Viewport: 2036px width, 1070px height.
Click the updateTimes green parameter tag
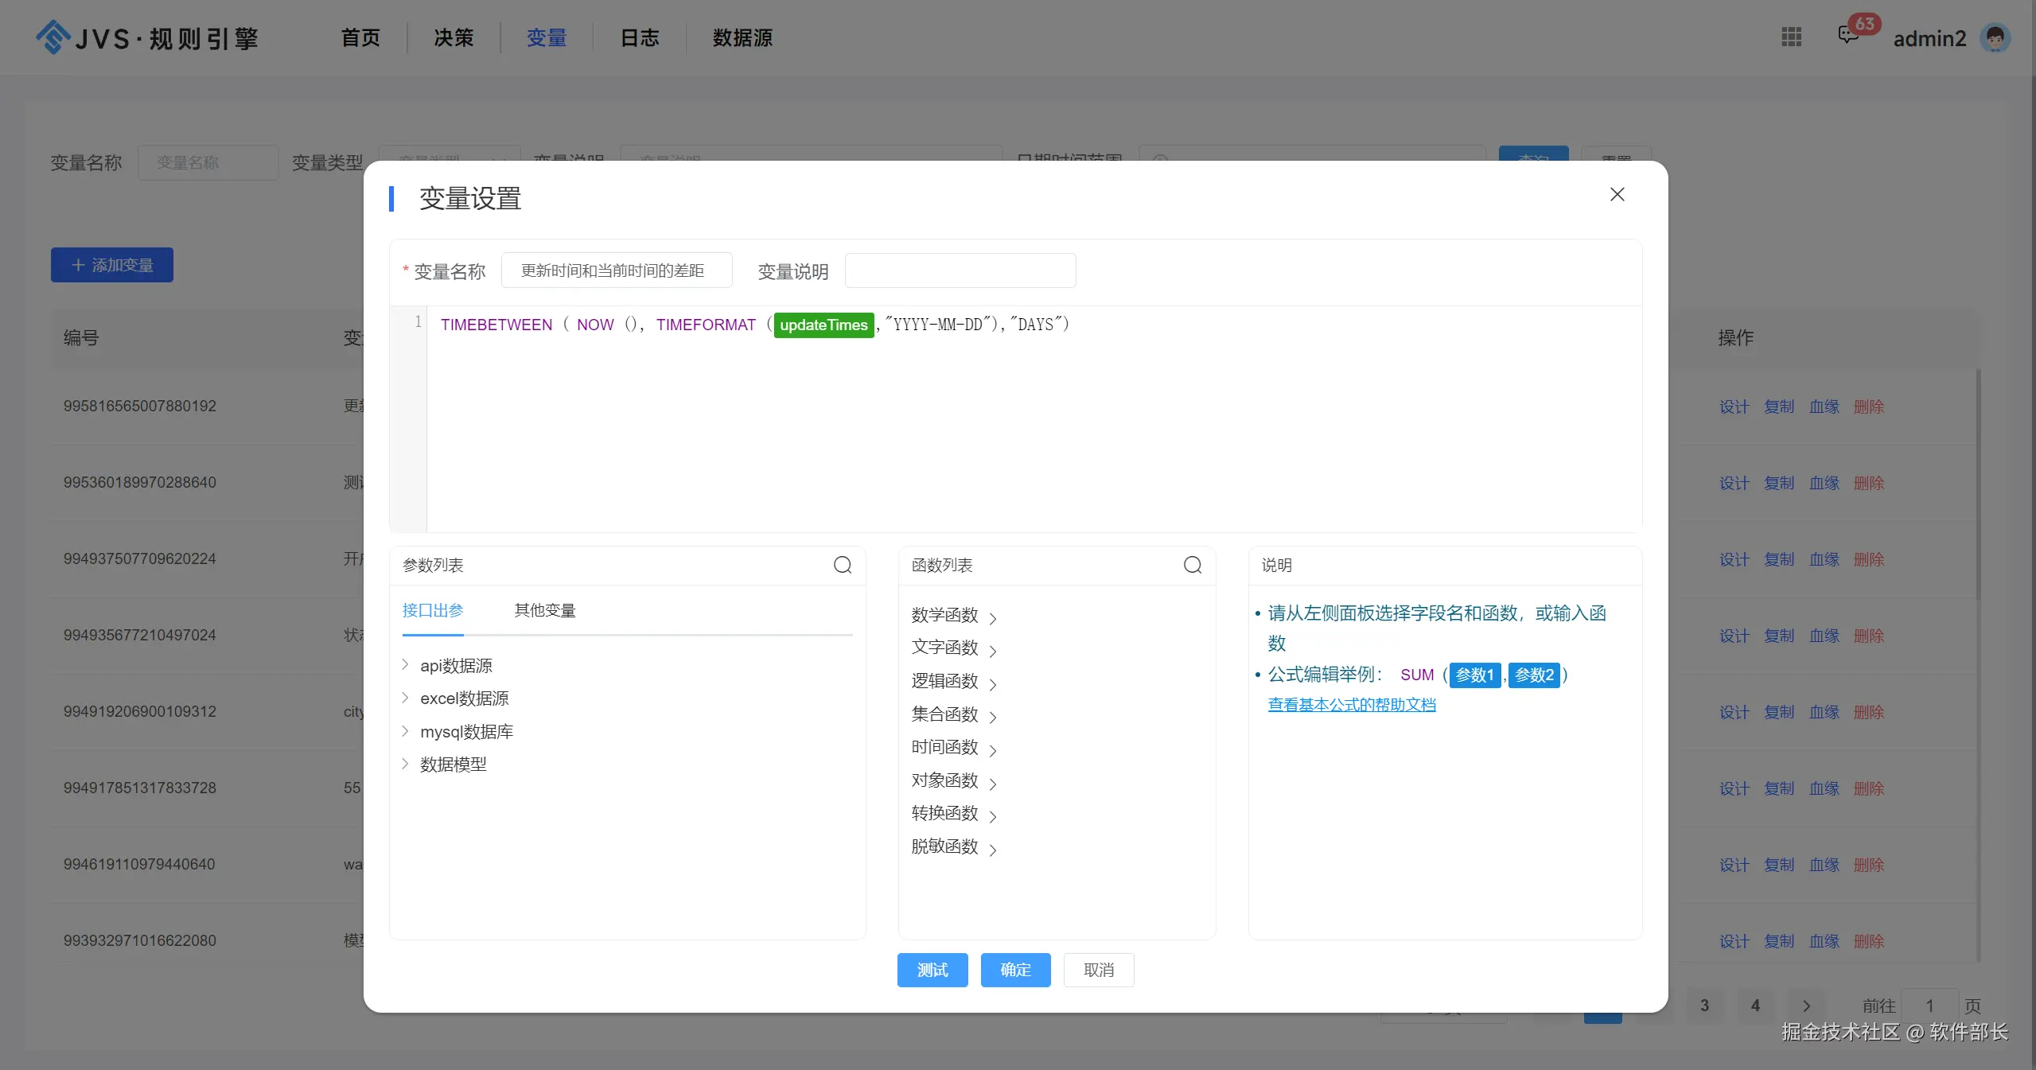coord(823,325)
